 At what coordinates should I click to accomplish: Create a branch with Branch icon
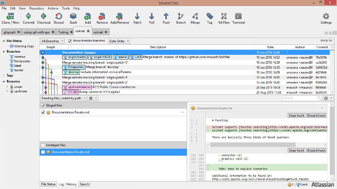[181, 18]
